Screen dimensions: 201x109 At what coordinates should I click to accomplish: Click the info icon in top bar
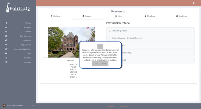pyautogui.click(x=193, y=3)
